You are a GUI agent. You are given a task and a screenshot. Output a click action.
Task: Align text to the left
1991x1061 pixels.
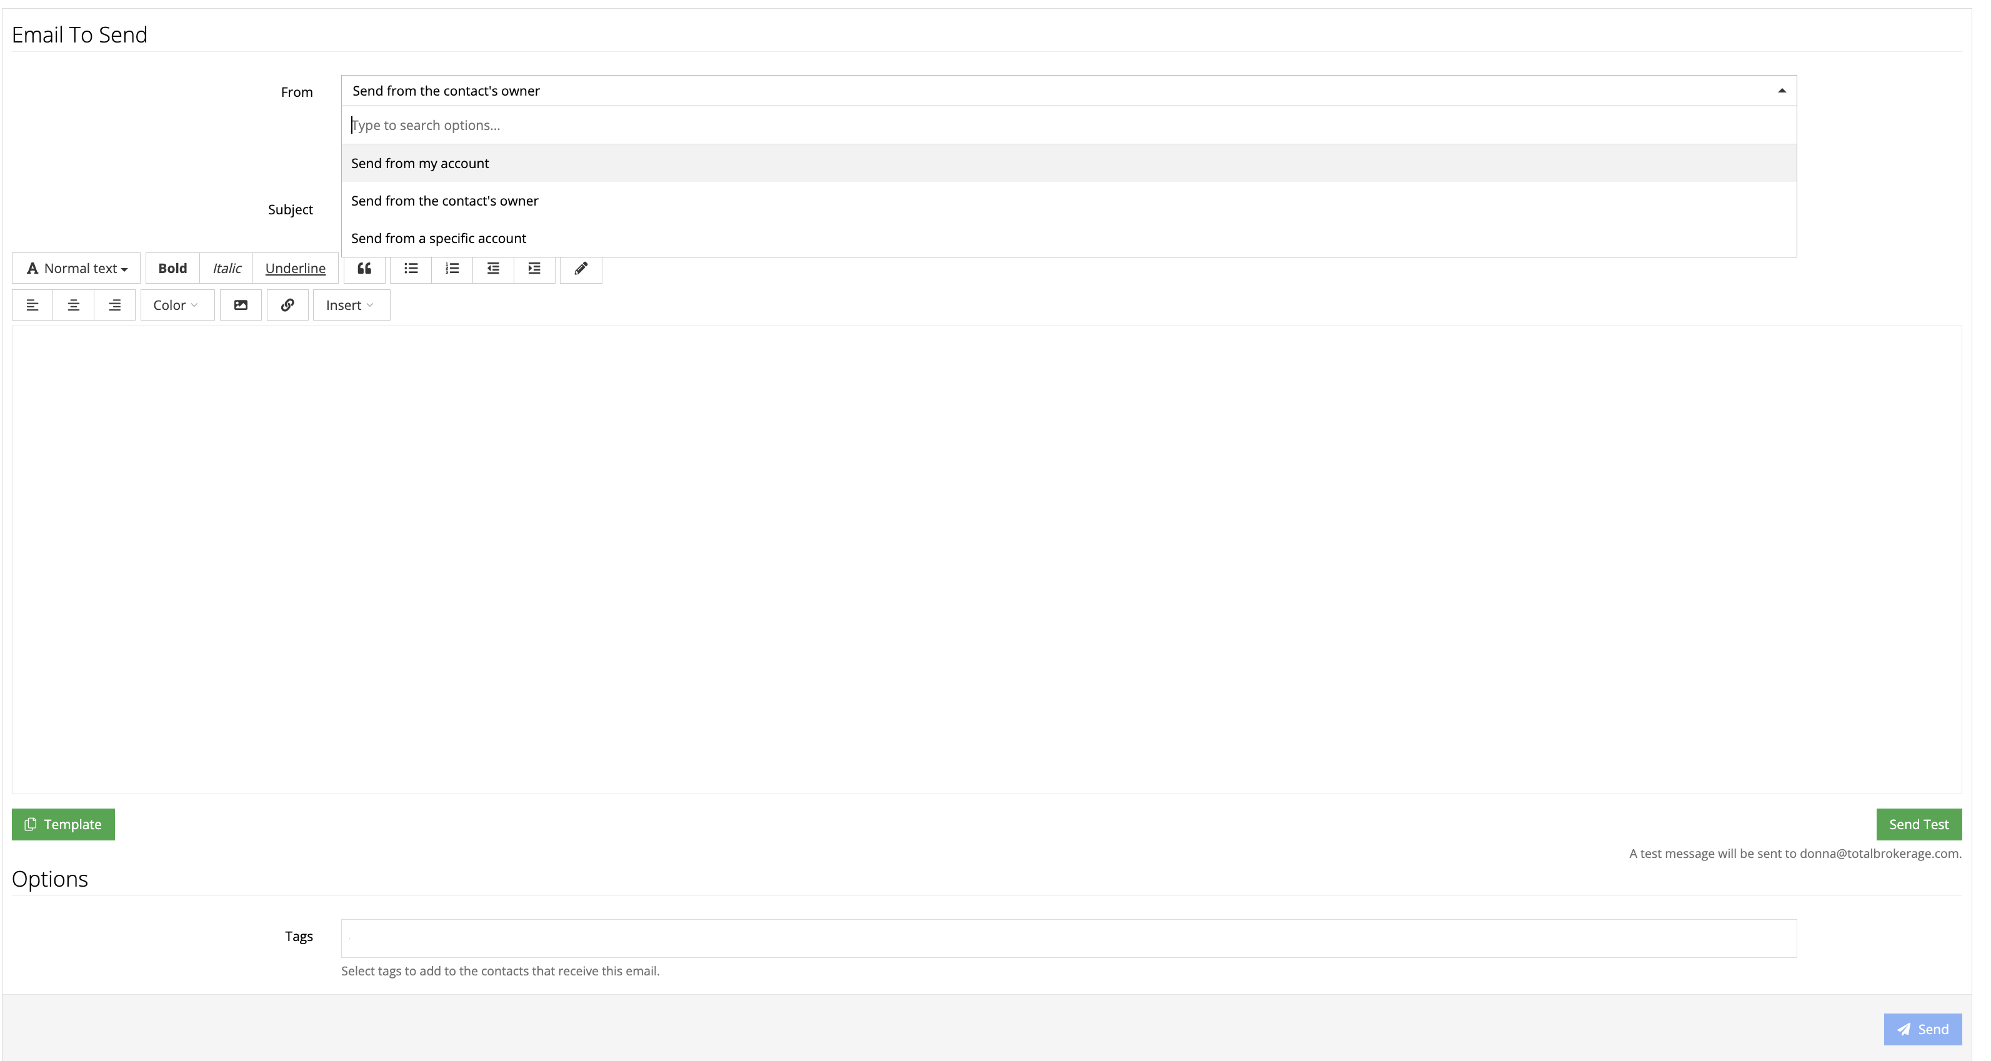coord(32,305)
